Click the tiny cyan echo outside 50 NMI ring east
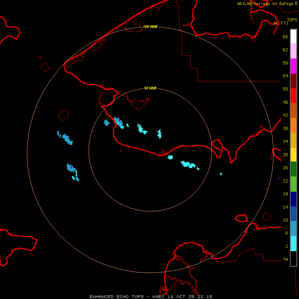 (221, 174)
